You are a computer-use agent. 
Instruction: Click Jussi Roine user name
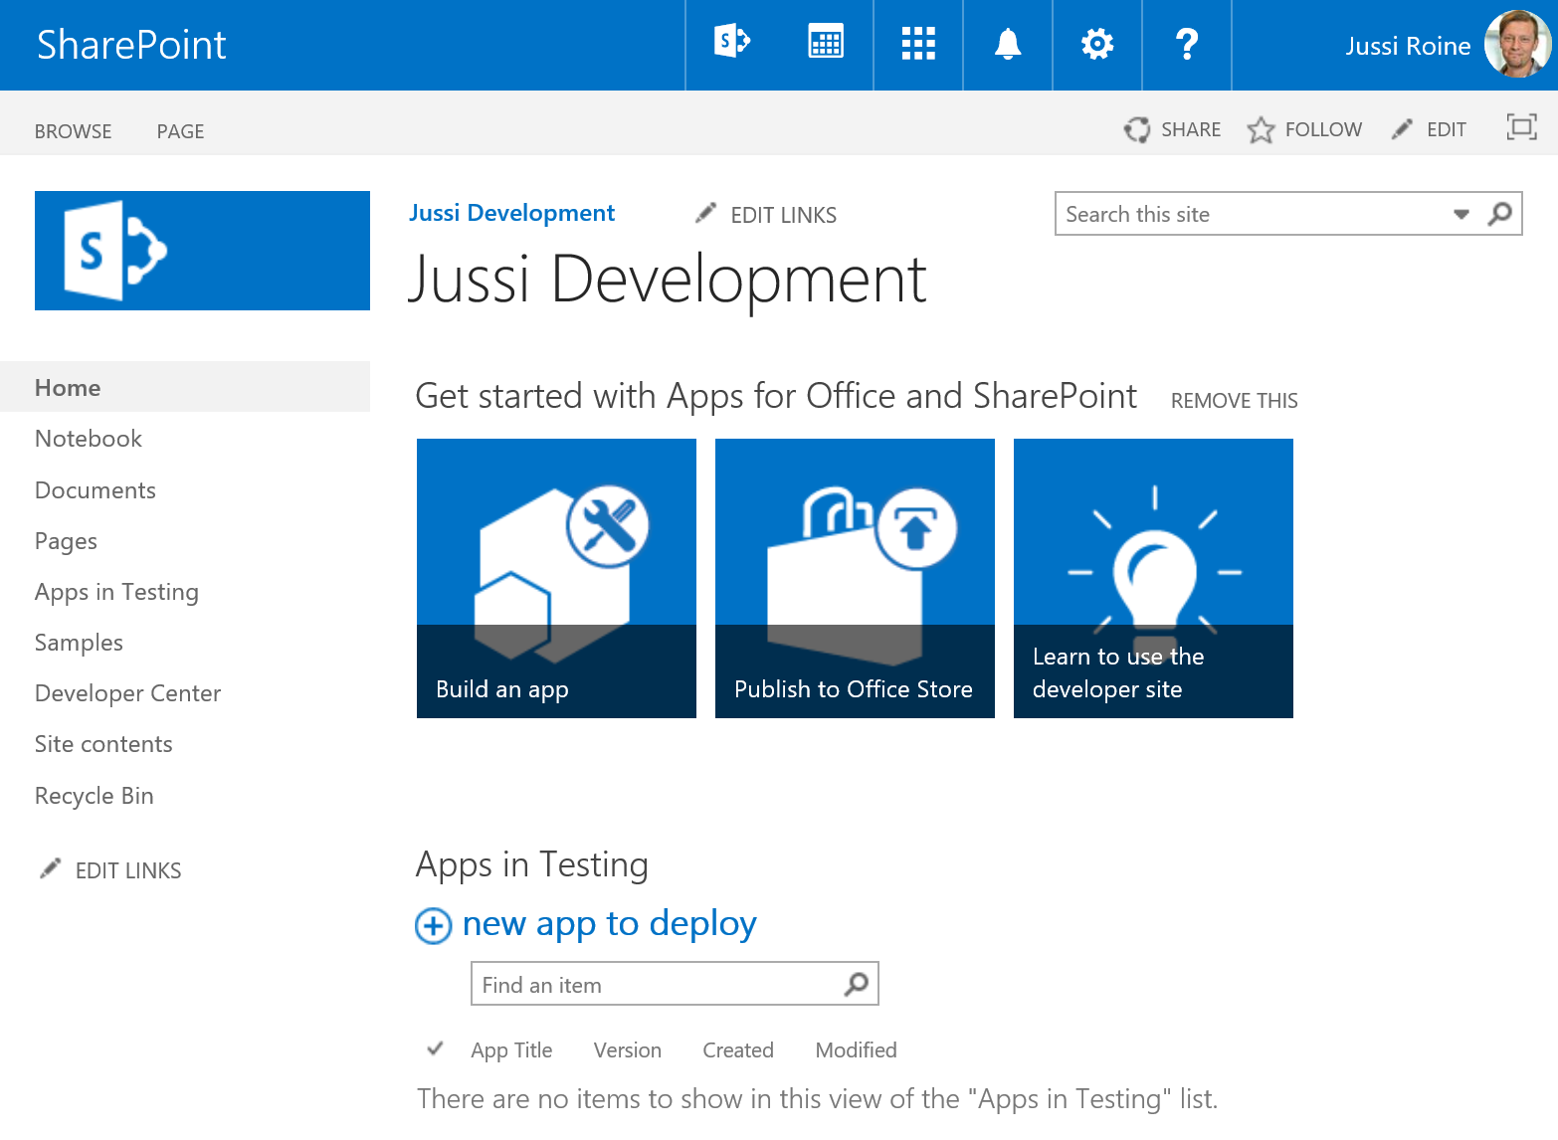pos(1408,46)
